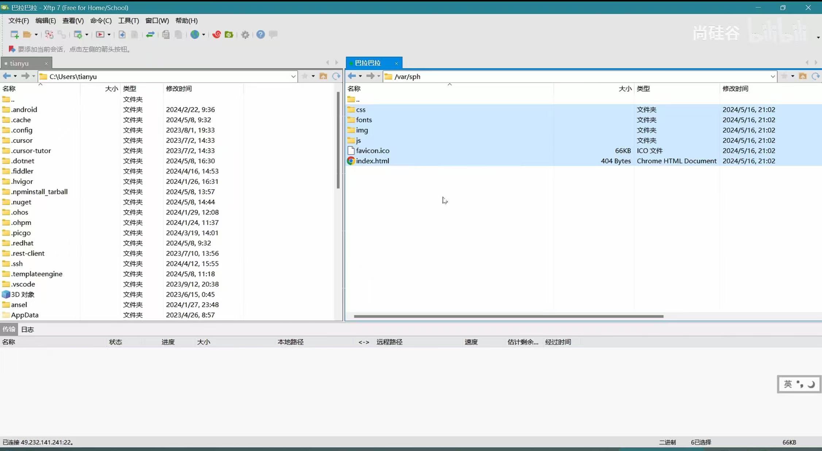Open Xshell via the red swirl icon

point(216,34)
